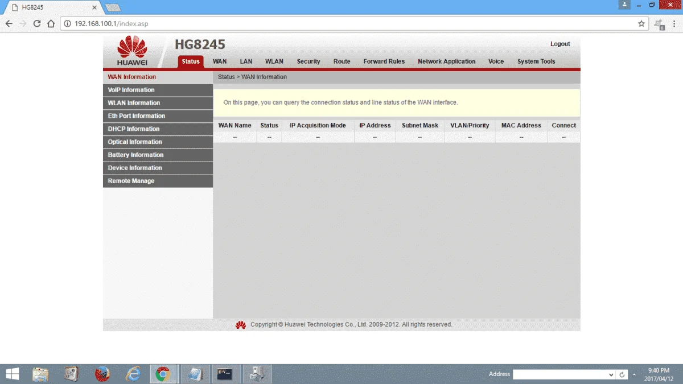The height and width of the screenshot is (384, 683).
Task: Click the Huawei copyright footer text
Action: (351, 325)
